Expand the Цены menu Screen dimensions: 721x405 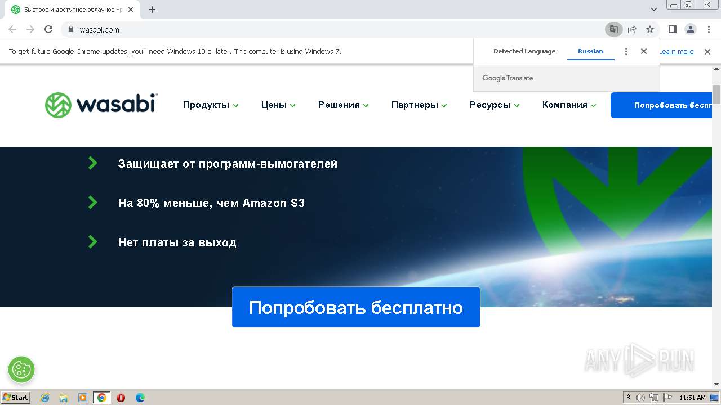[278, 105]
